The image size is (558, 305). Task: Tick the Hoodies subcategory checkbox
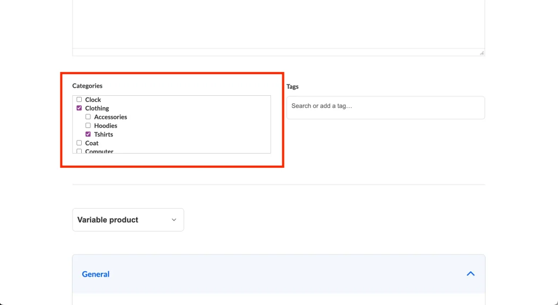coord(88,126)
